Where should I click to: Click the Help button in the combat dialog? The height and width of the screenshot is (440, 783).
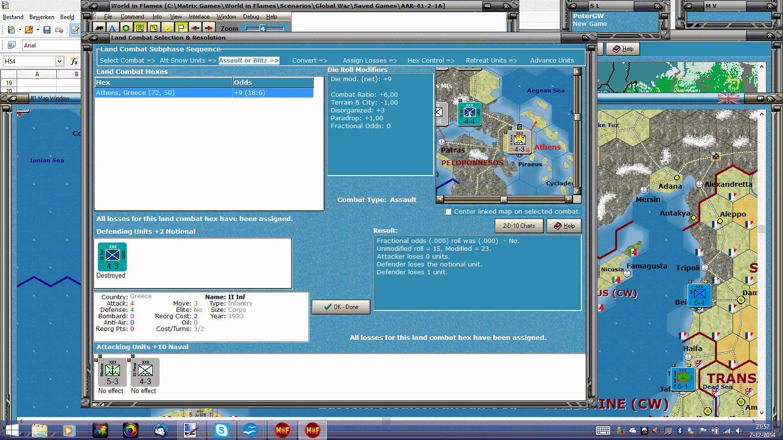coord(564,226)
